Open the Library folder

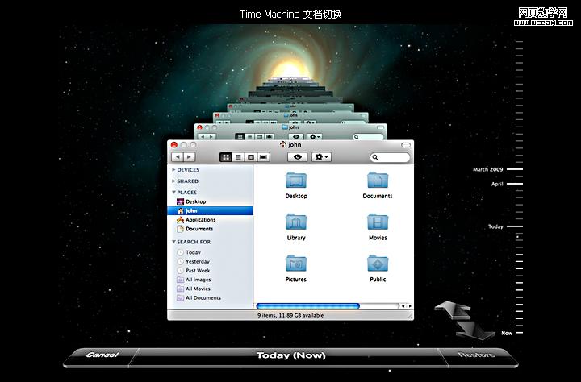coord(295,222)
